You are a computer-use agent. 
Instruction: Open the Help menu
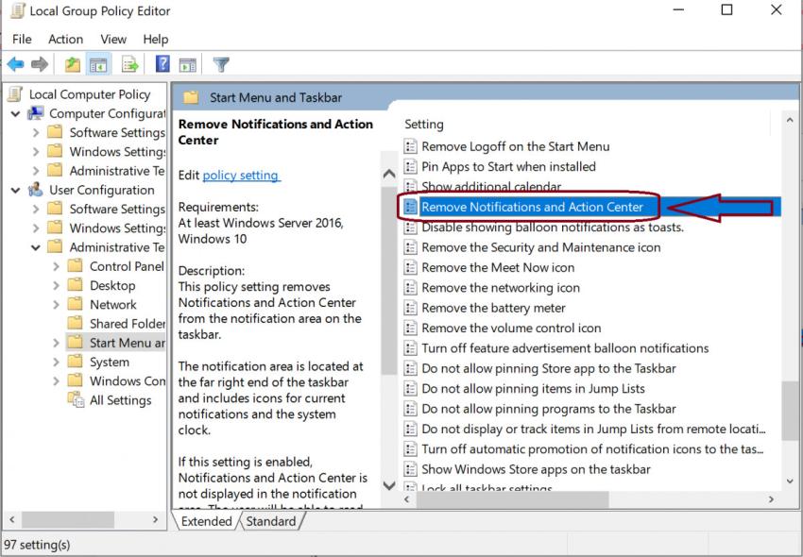156,40
